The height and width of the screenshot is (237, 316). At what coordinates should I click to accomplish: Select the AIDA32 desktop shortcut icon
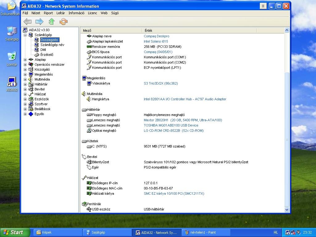(x=12, y=84)
